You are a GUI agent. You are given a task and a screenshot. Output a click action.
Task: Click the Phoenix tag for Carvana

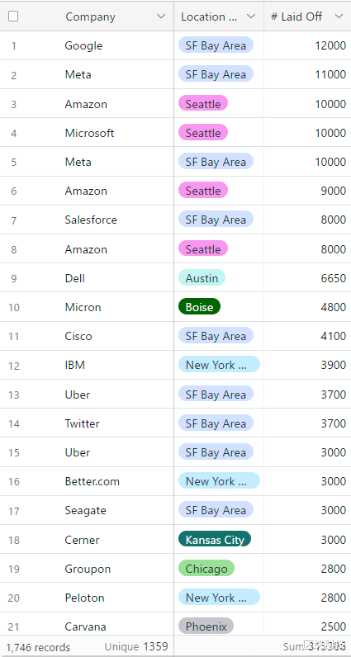206,626
